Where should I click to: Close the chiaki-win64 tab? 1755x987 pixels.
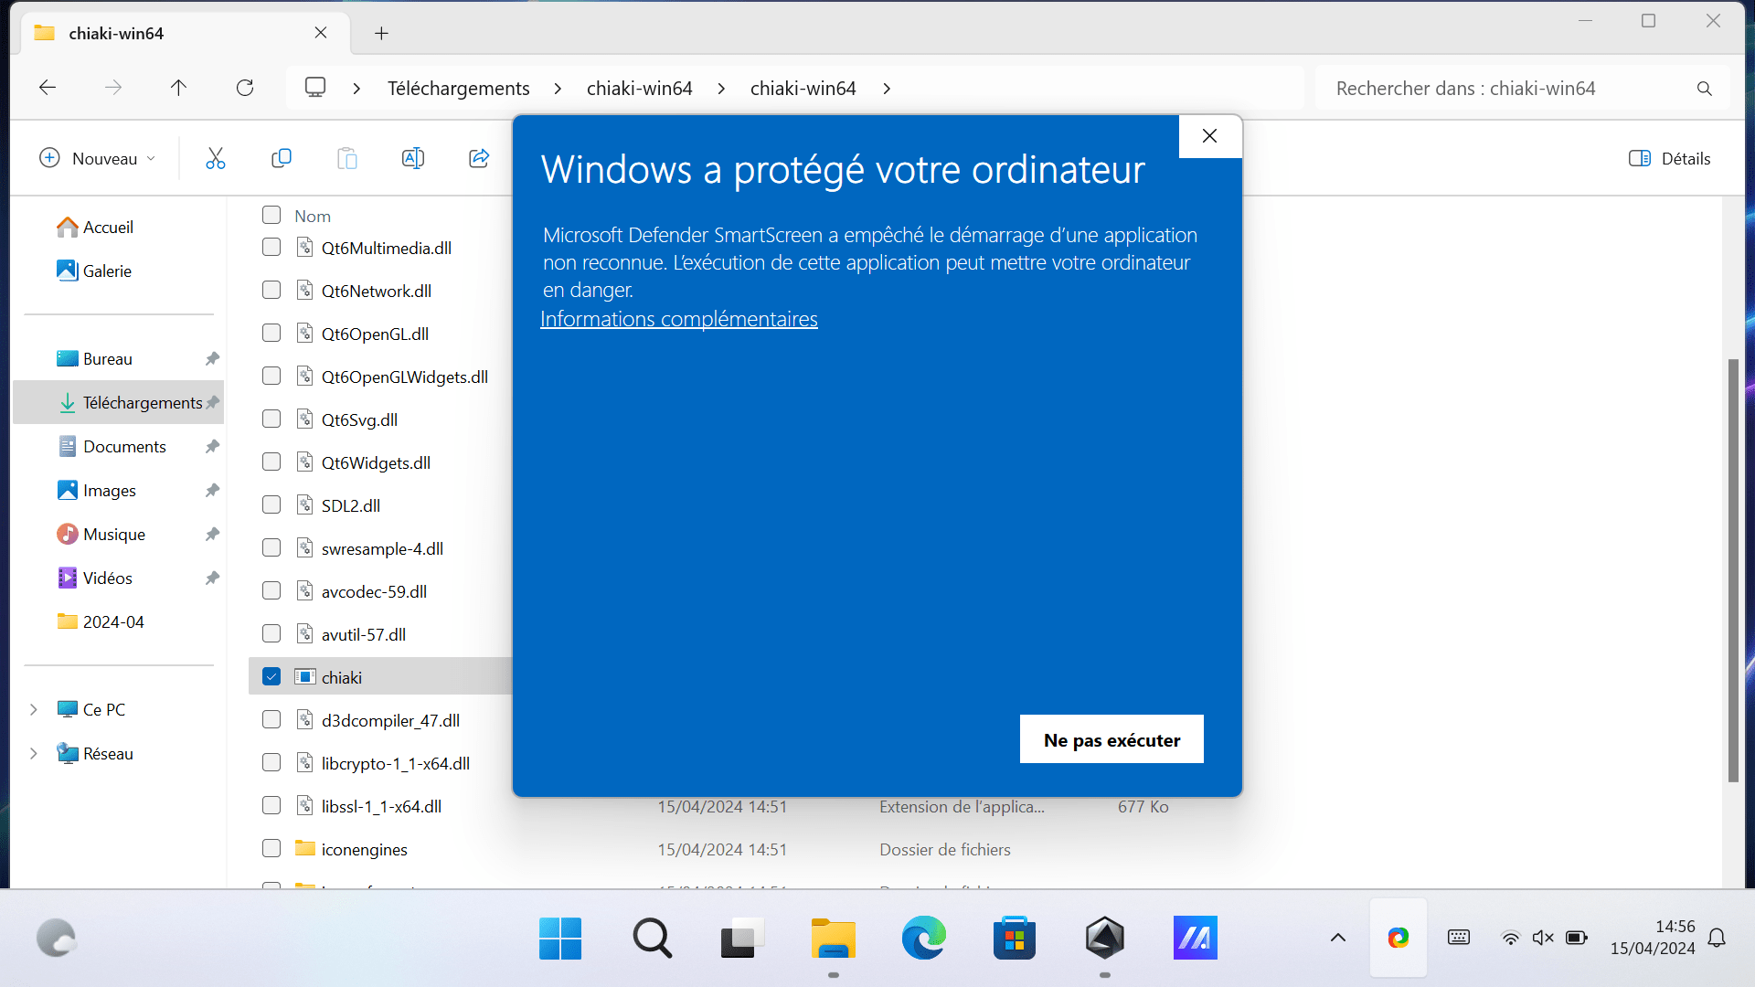click(x=321, y=33)
